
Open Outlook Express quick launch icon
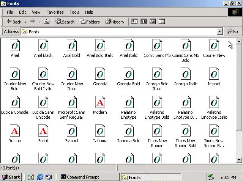point(49,177)
